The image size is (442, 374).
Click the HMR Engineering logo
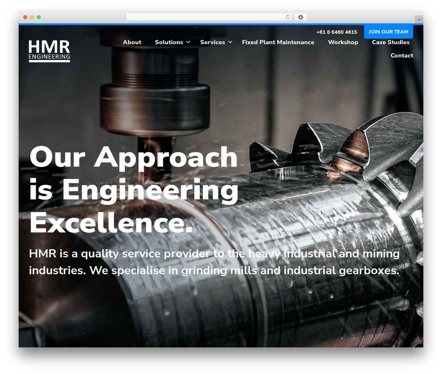pyautogui.click(x=49, y=51)
